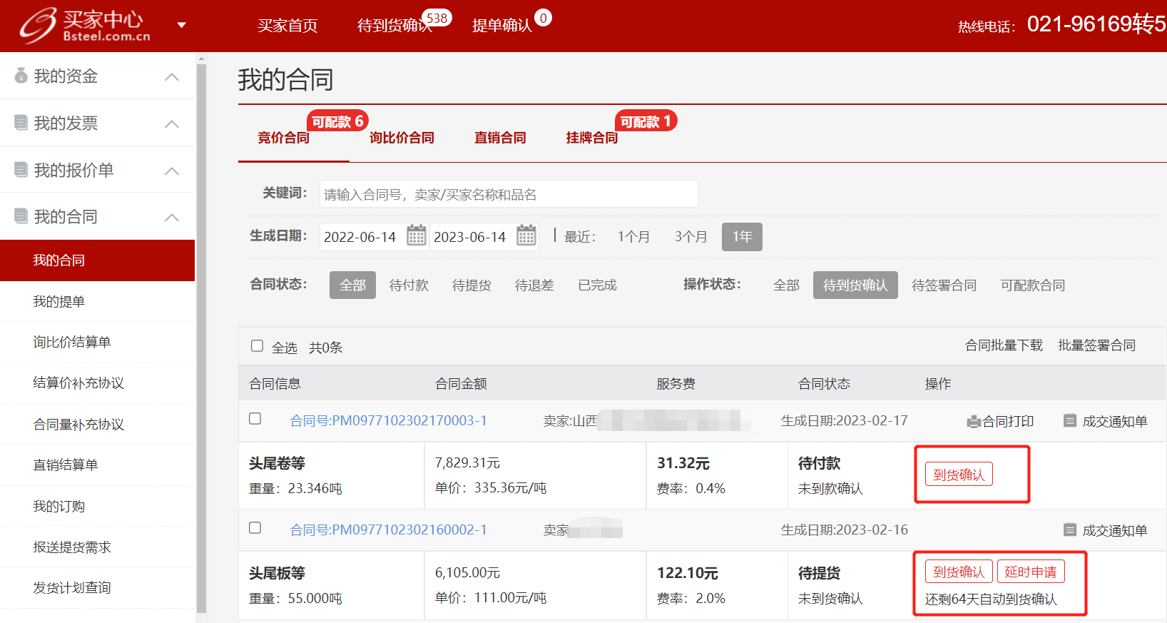Tick the 全选 select-all checkbox

[257, 346]
